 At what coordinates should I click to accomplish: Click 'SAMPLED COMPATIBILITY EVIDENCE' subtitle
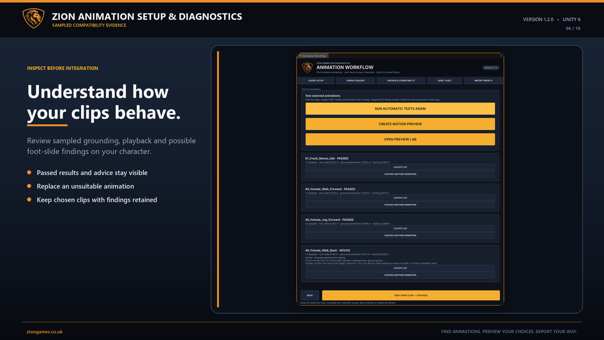pos(89,25)
